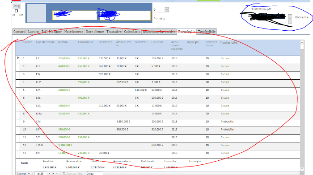The height and width of the screenshot is (175, 313).
Task: Go to next record in navigator
Action: [x=49, y=173]
